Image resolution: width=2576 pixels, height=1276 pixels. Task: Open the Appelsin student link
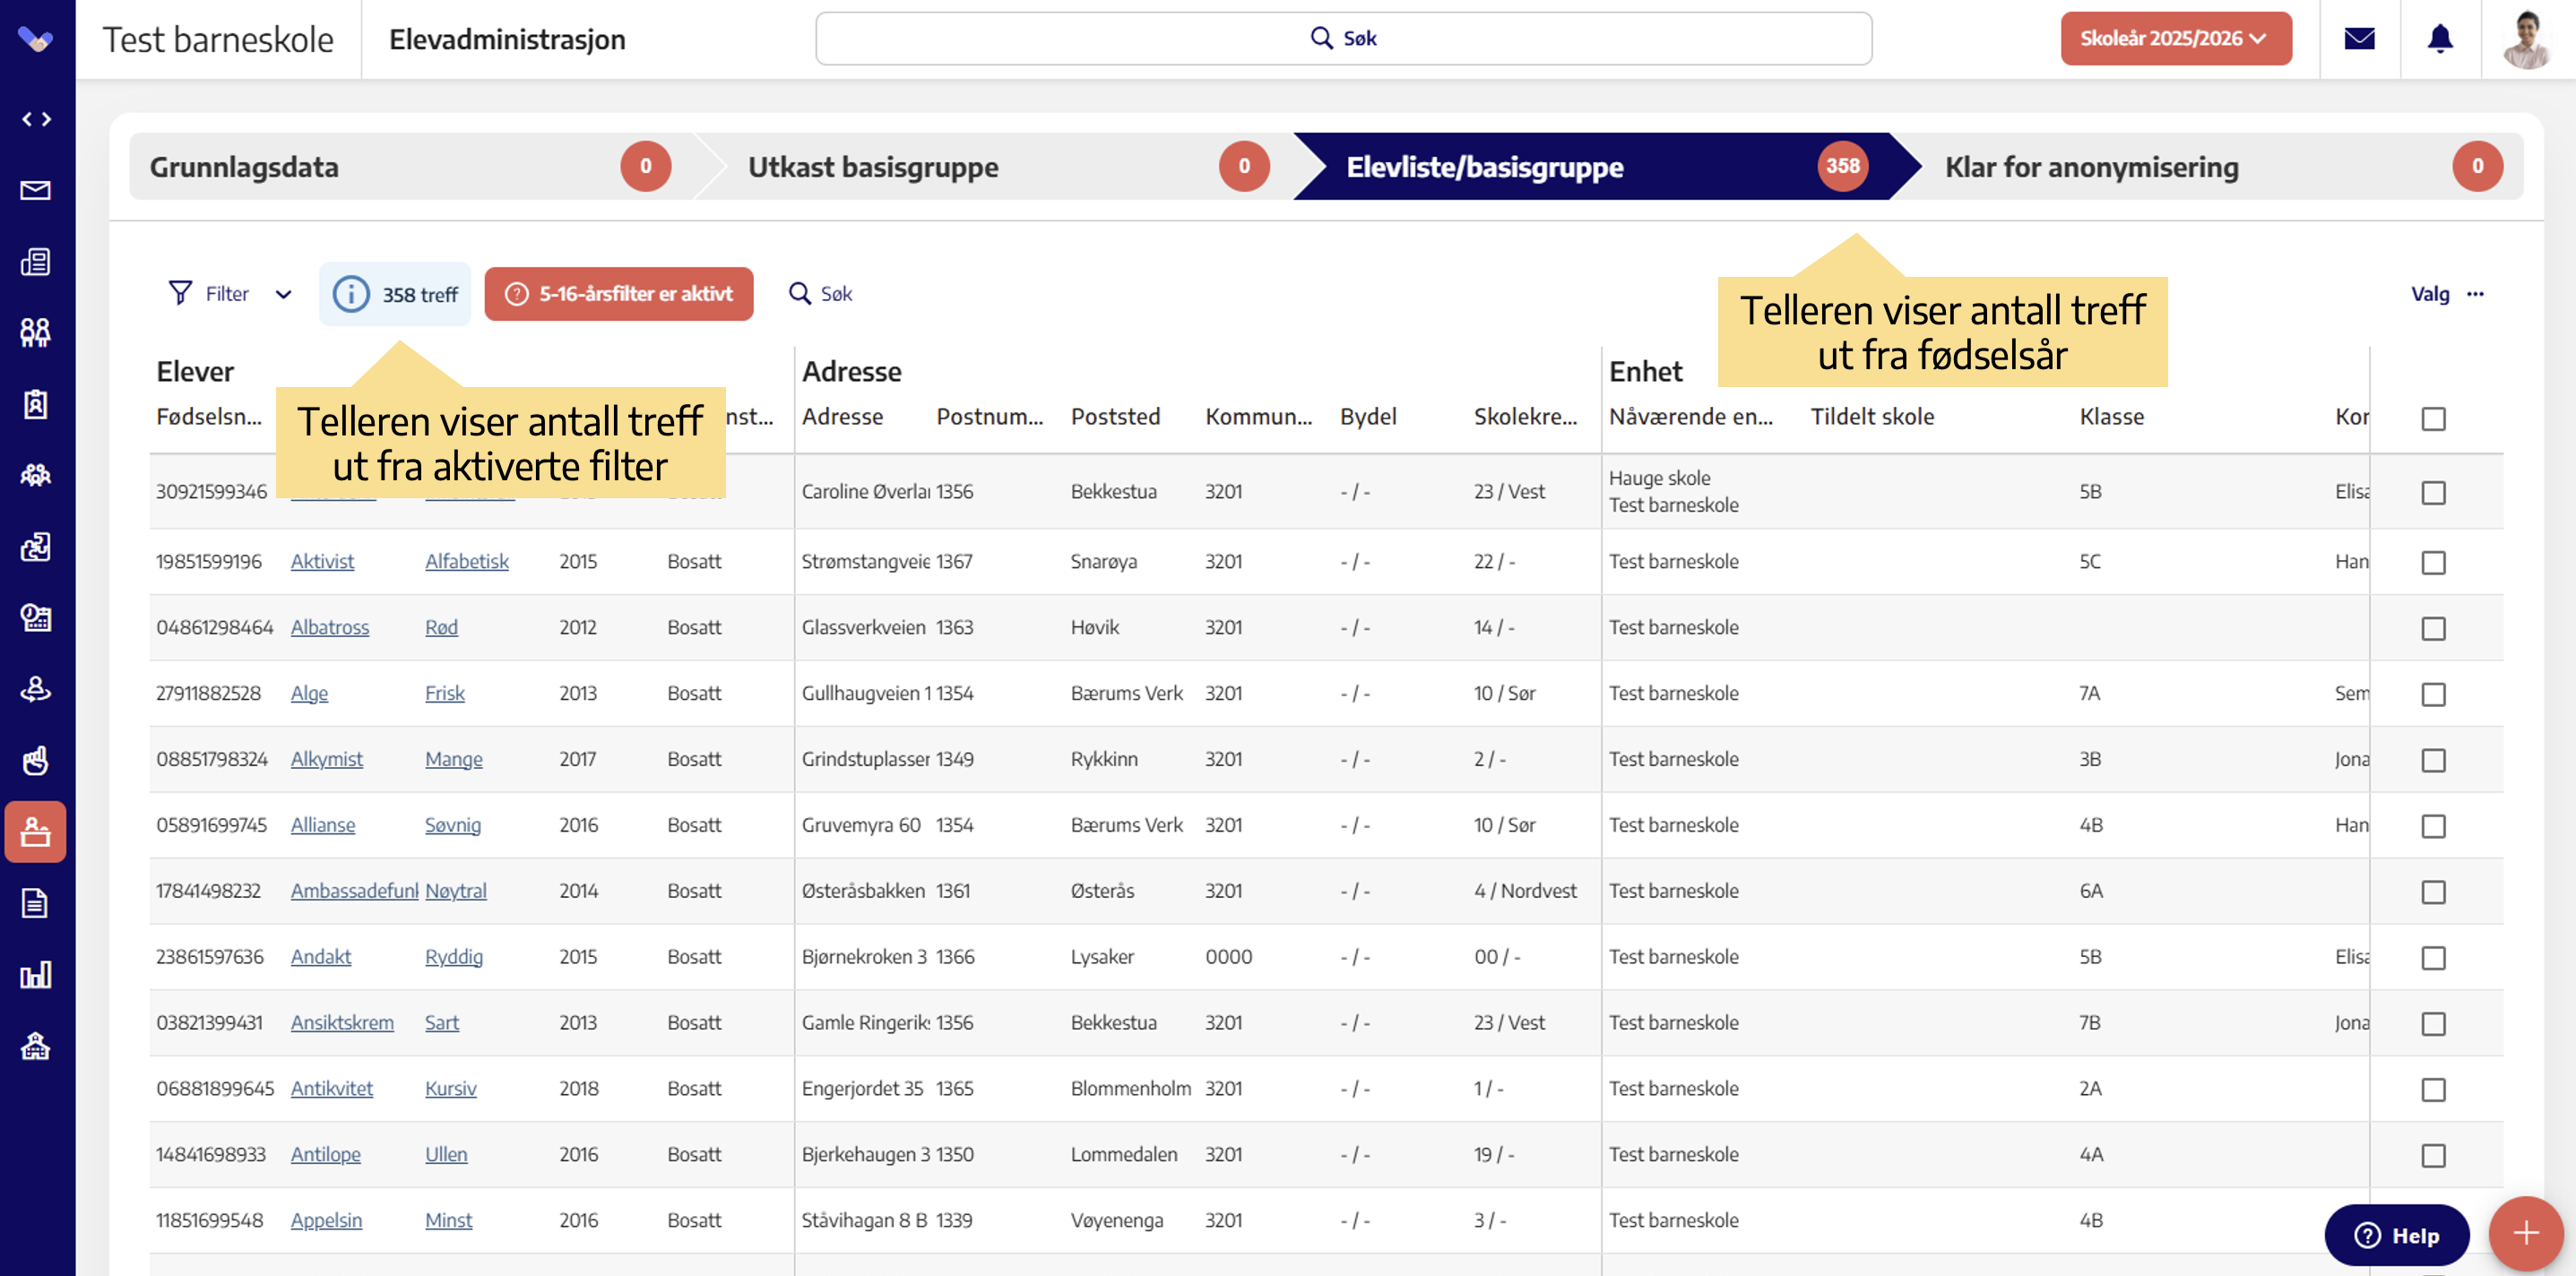[x=326, y=1220]
